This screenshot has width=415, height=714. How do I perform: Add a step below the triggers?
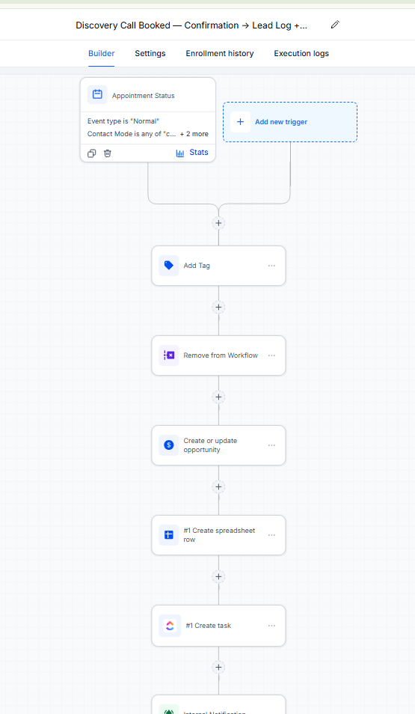pos(218,223)
